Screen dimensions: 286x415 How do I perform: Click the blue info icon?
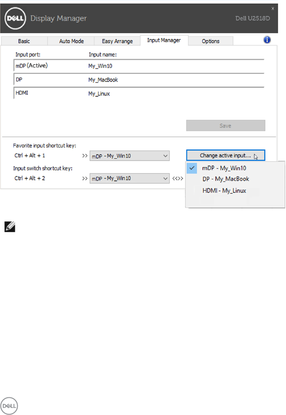267,40
